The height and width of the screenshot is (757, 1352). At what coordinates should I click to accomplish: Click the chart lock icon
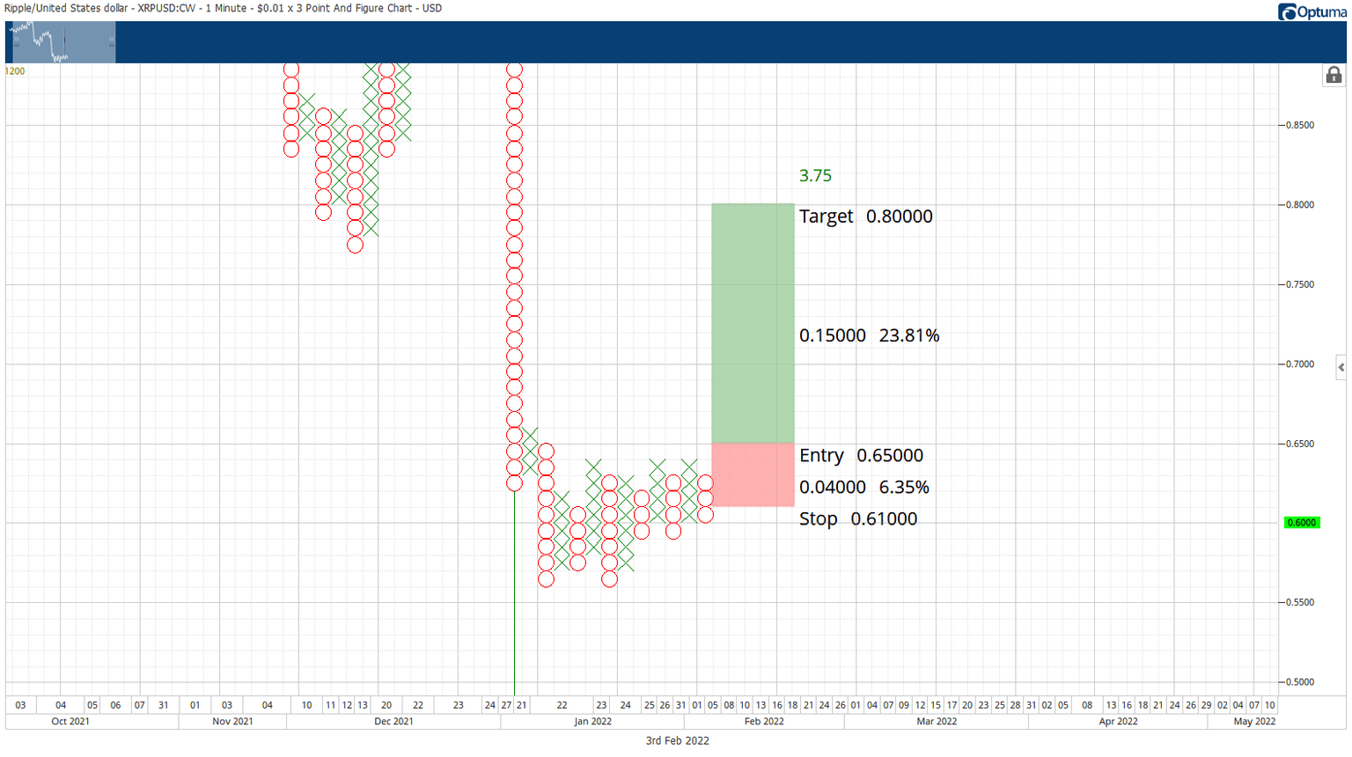1334,76
